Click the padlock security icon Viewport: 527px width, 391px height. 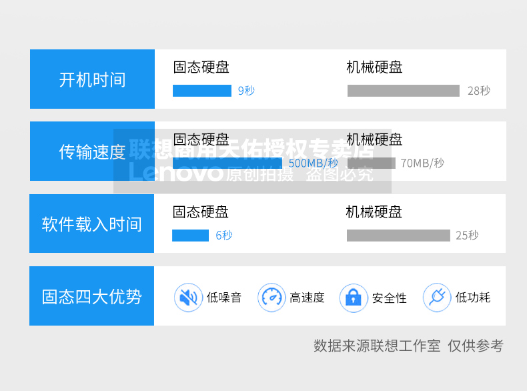[354, 298]
